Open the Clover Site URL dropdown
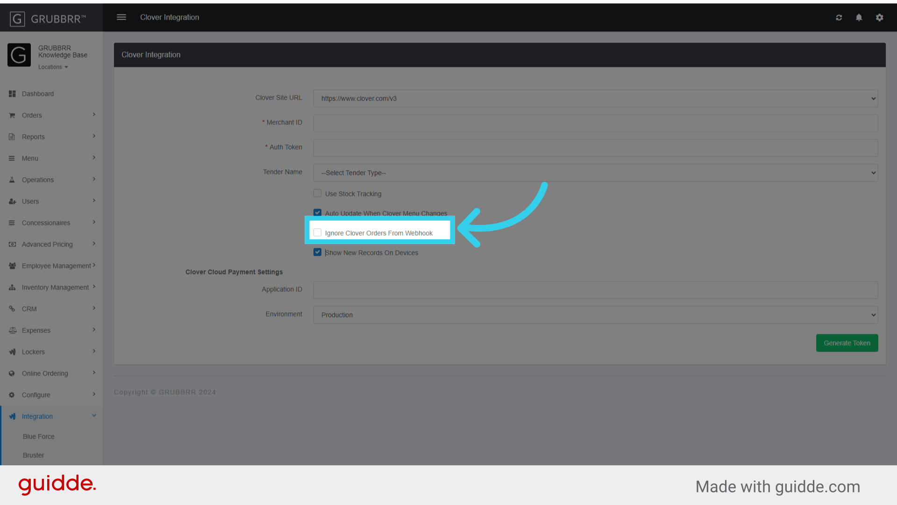 (596, 99)
